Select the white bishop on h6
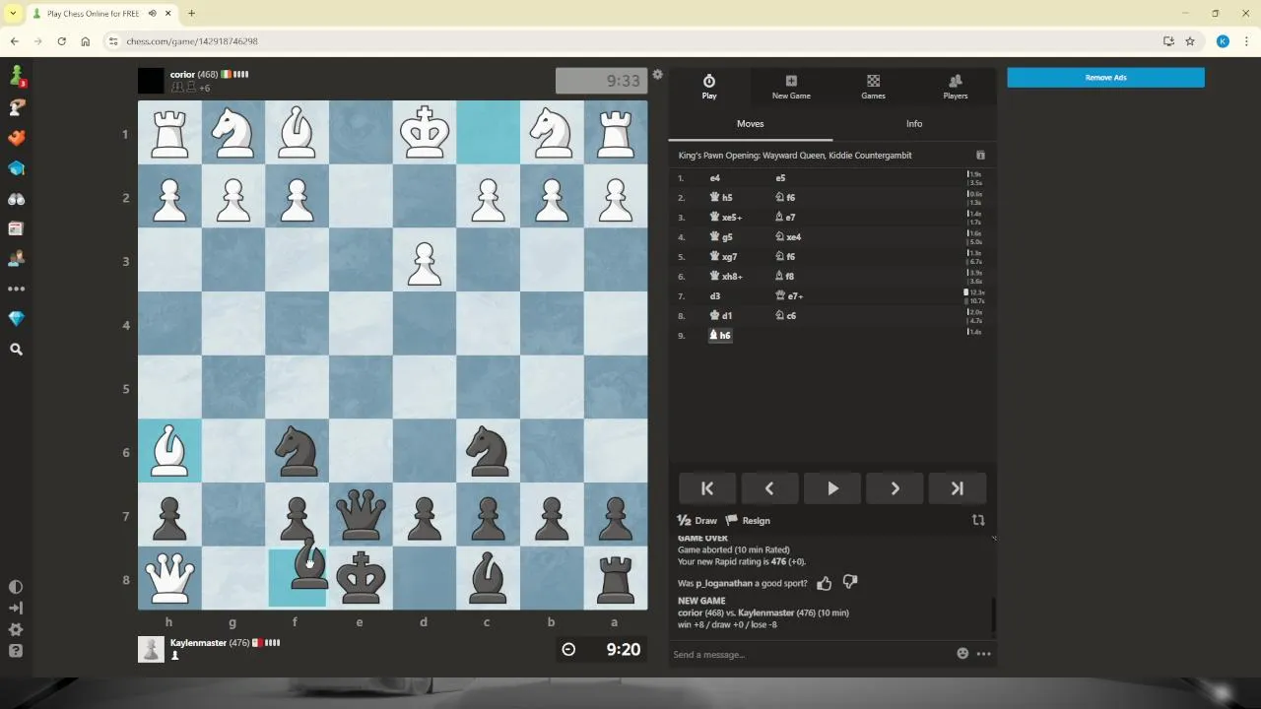Image resolution: width=1261 pixels, height=709 pixels. [169, 451]
